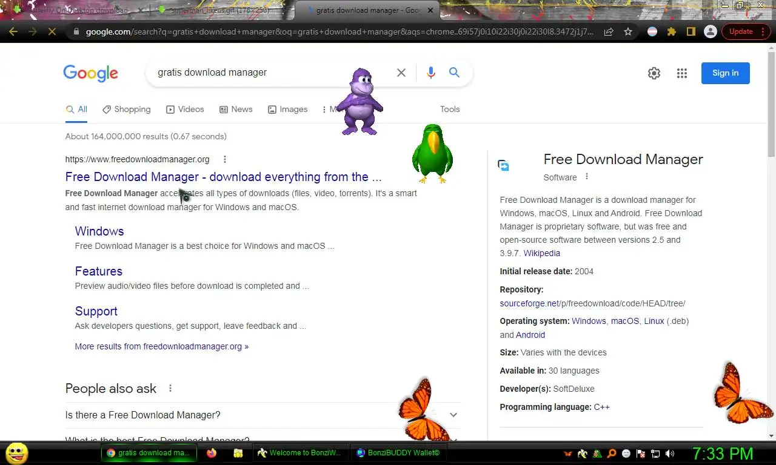
Task: Follow the macOS operating system link
Action: [625, 321]
